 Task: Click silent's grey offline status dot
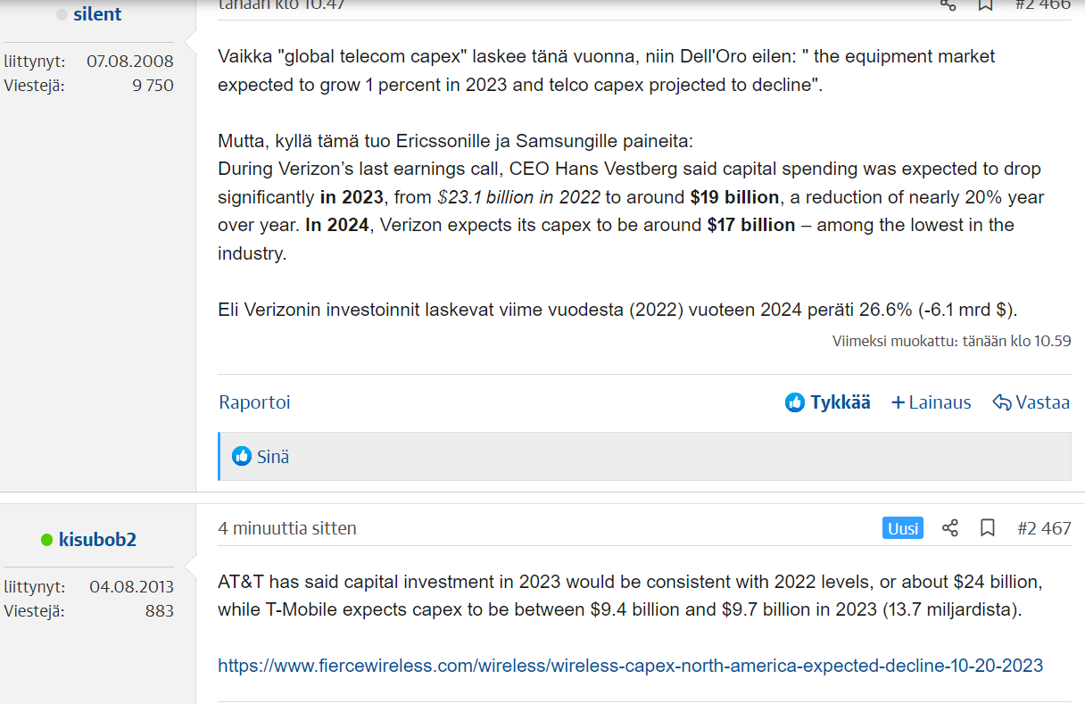(62, 14)
